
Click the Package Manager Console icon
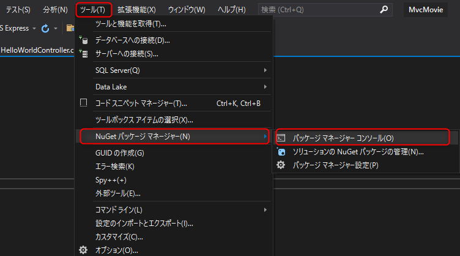pyautogui.click(x=281, y=138)
